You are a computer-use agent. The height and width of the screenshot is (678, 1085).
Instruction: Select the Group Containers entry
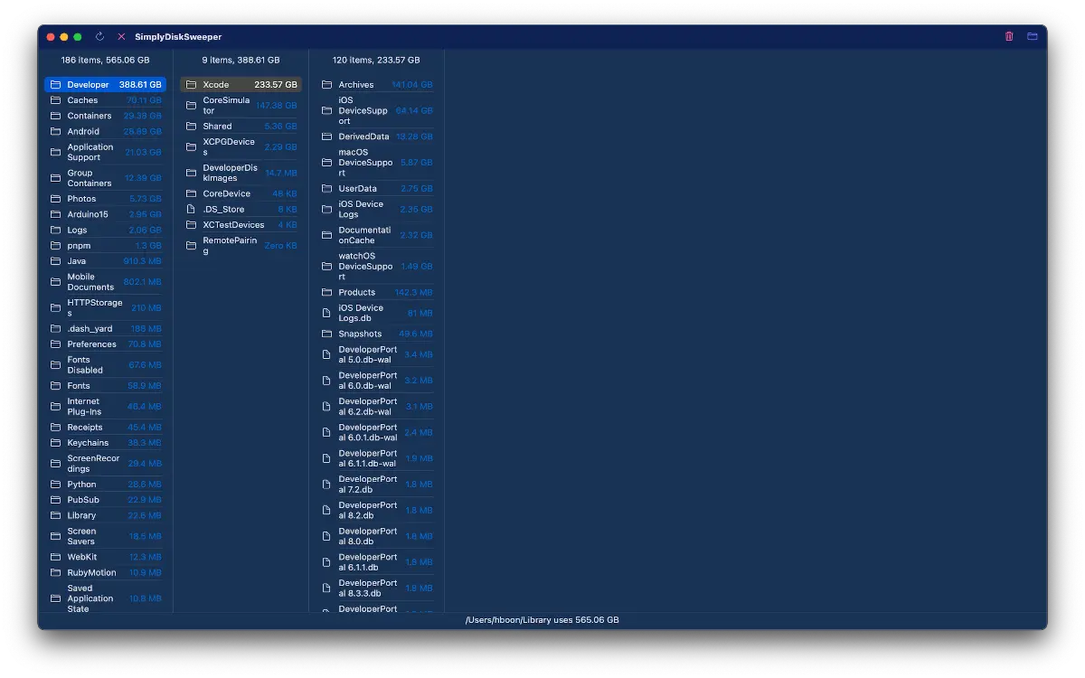pyautogui.click(x=105, y=178)
